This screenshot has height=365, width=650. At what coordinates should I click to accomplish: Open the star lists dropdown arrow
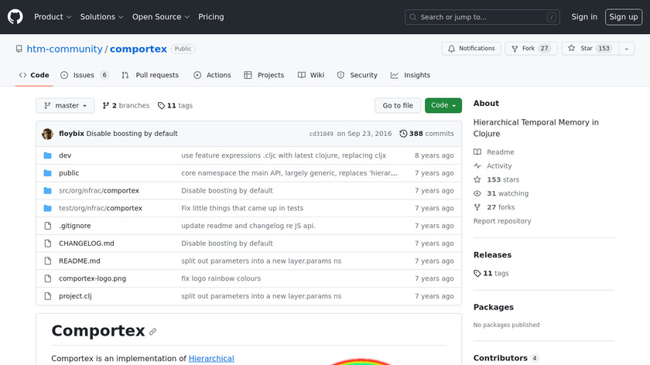[626, 49]
